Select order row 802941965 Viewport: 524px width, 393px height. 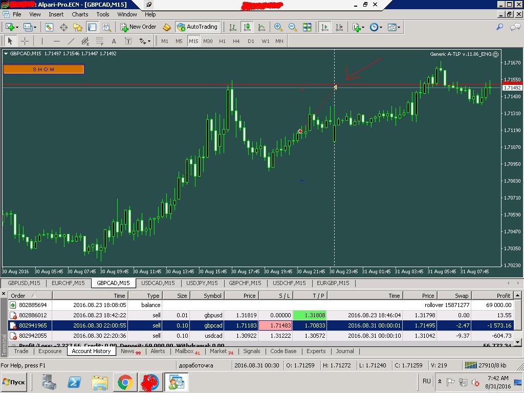260,325
